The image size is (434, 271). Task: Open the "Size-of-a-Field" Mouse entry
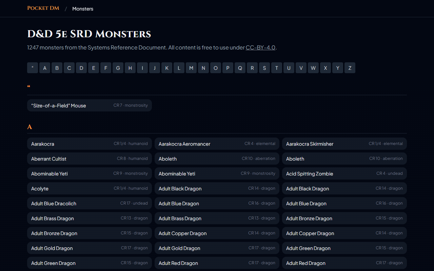(89, 105)
